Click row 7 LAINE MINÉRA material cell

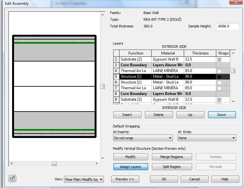(168, 88)
